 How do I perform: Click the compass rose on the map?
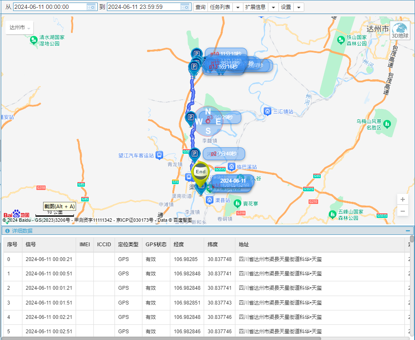pyautogui.click(x=207, y=121)
